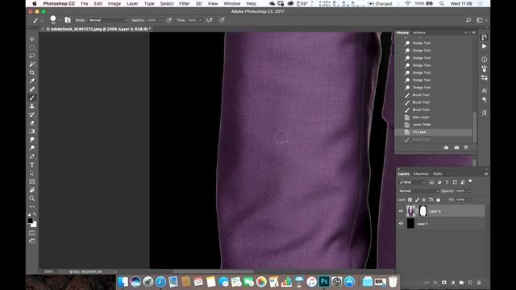Open the layer filter Kind dropdown
This screenshot has height=290, width=516.
412,182
